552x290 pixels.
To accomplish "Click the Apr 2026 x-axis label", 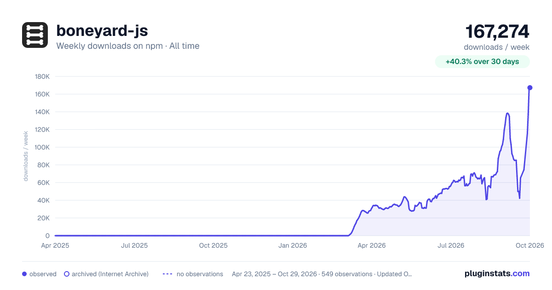I will coord(371,245).
